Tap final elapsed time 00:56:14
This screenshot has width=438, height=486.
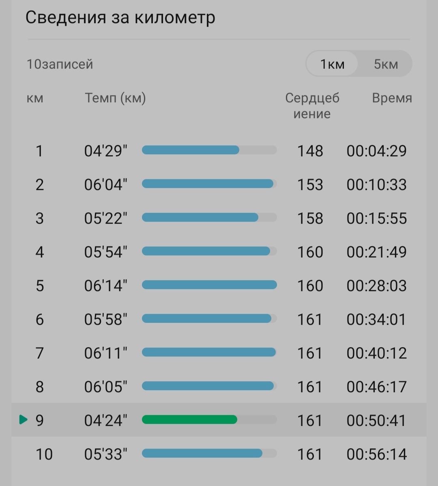376,454
